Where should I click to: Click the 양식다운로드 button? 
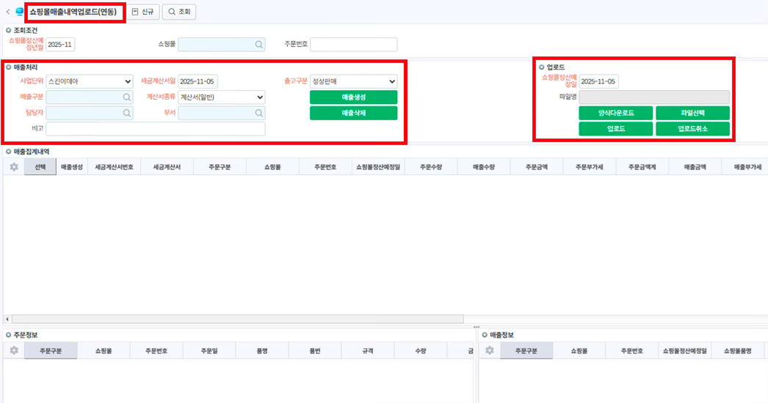(x=615, y=113)
